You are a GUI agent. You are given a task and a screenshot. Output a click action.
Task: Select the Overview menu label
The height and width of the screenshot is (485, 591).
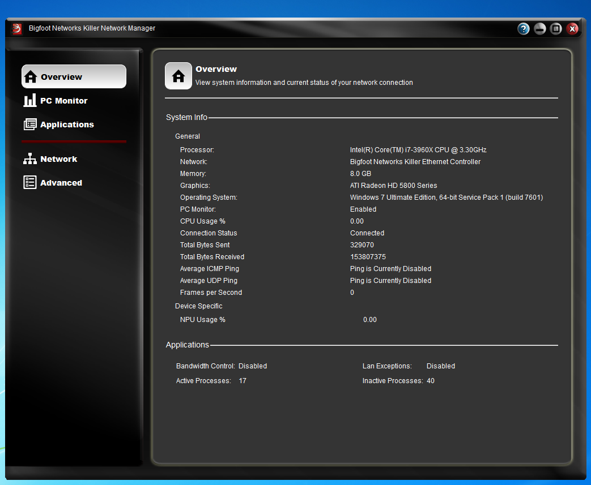pos(61,77)
